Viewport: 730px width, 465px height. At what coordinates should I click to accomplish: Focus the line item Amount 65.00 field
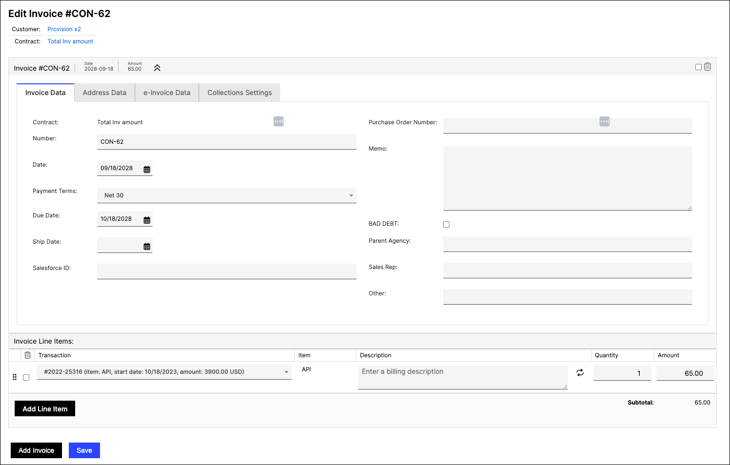(685, 373)
